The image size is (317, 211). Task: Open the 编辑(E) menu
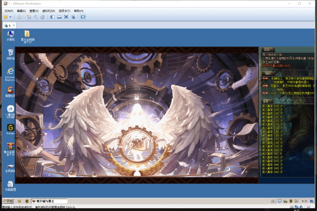point(21,11)
